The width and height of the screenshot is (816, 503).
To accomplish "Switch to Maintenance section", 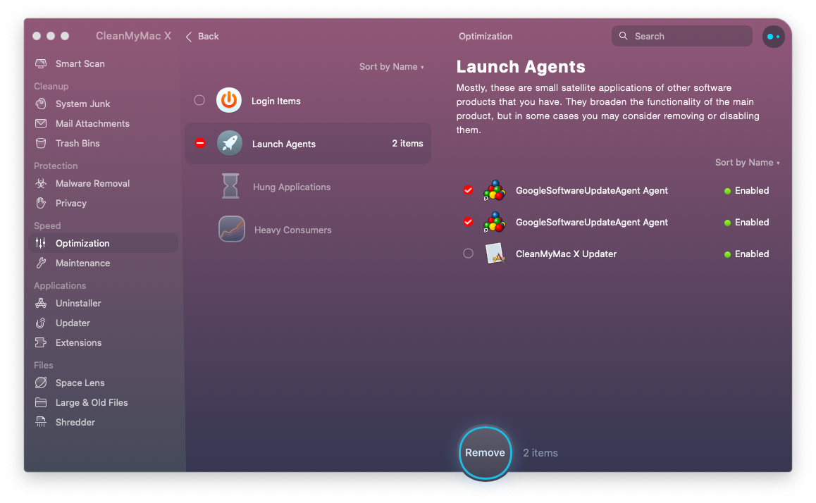I will tap(82, 263).
